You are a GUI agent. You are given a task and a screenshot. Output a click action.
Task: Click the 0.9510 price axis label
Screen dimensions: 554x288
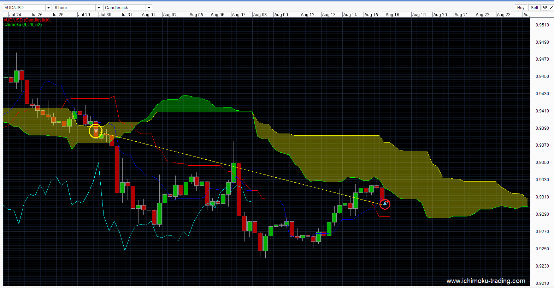click(542, 25)
